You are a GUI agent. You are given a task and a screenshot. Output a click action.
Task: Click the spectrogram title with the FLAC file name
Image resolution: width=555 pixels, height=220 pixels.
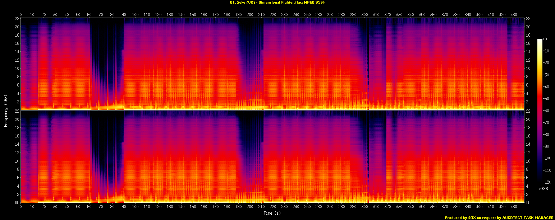pyautogui.click(x=277, y=2)
